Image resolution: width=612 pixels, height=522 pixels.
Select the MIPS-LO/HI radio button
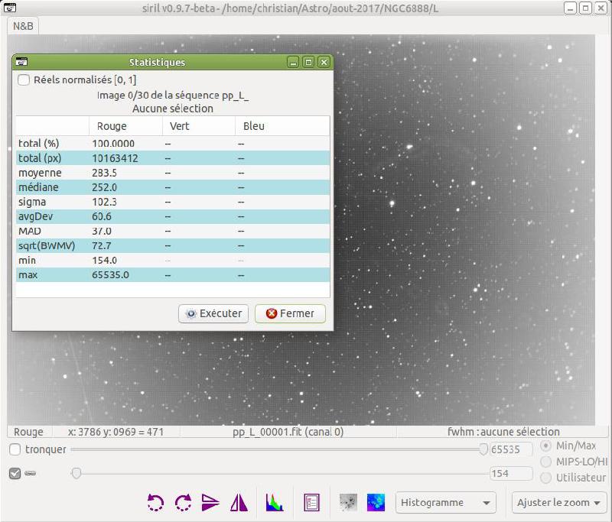coord(545,462)
